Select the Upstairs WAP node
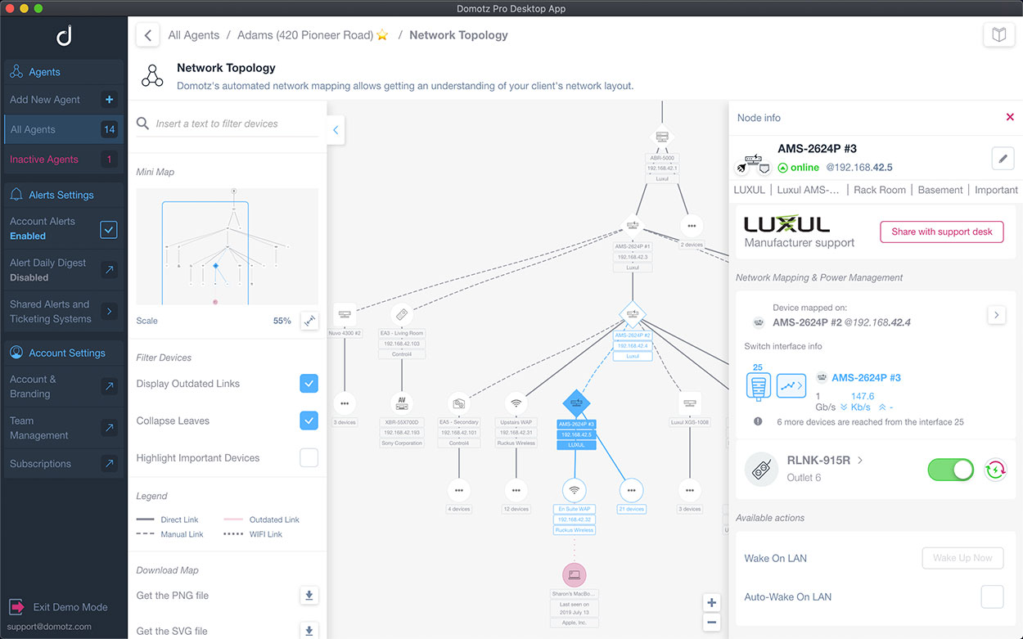Screen dimensions: 1023x639 [516, 403]
